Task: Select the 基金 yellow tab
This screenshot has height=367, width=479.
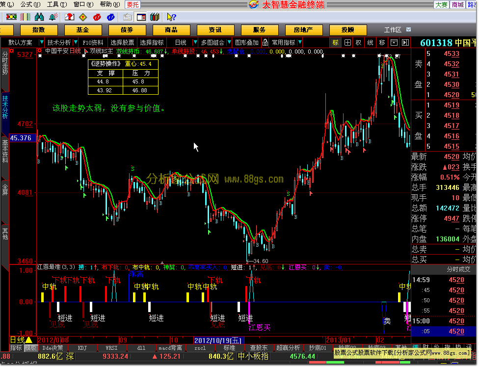Action: [x=82, y=30]
